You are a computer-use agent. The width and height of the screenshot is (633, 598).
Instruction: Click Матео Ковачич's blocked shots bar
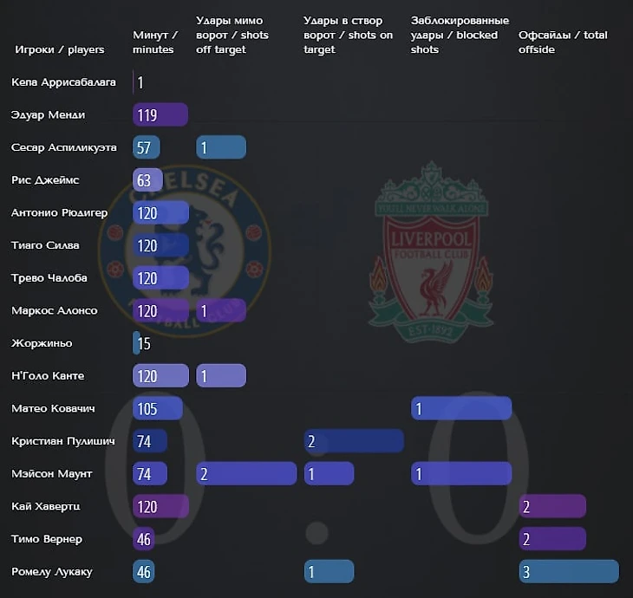[x=460, y=408]
